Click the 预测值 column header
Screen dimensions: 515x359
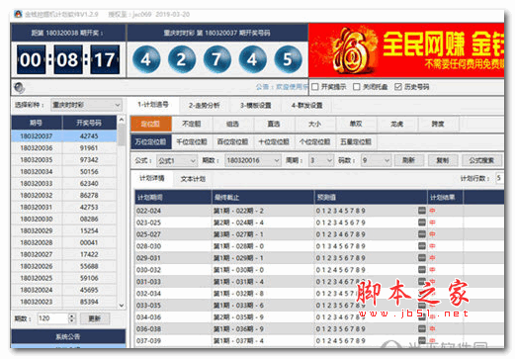click(x=371, y=198)
